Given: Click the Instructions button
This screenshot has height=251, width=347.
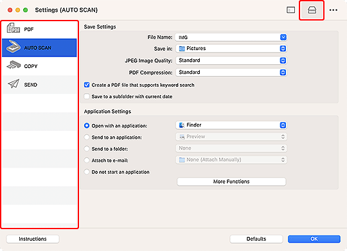Looking at the screenshot, I should coord(33,239).
